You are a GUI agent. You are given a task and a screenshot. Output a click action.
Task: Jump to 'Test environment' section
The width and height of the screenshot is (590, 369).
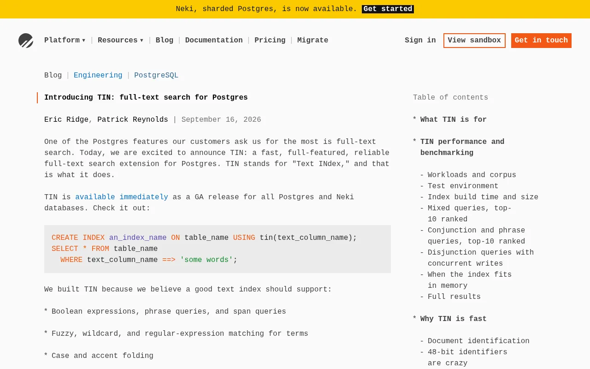[463, 186]
